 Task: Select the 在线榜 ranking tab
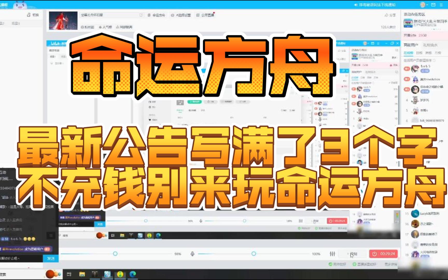tap(408, 53)
